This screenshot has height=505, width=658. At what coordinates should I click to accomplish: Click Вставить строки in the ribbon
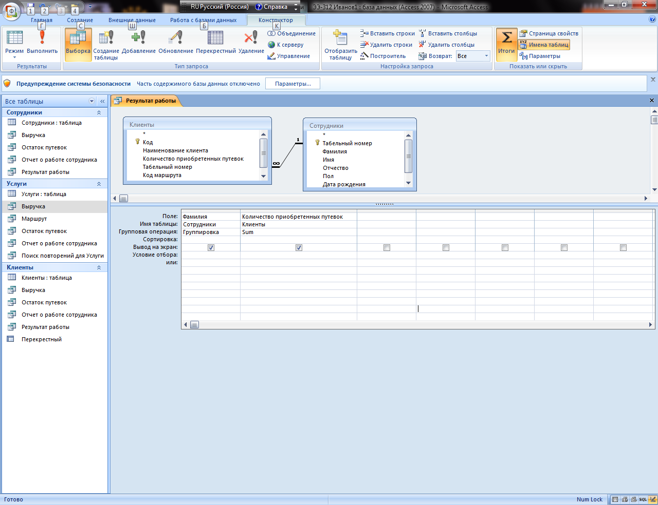387,33
